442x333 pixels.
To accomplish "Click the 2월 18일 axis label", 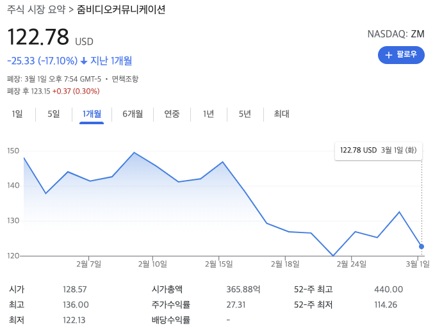I will coord(285,264).
